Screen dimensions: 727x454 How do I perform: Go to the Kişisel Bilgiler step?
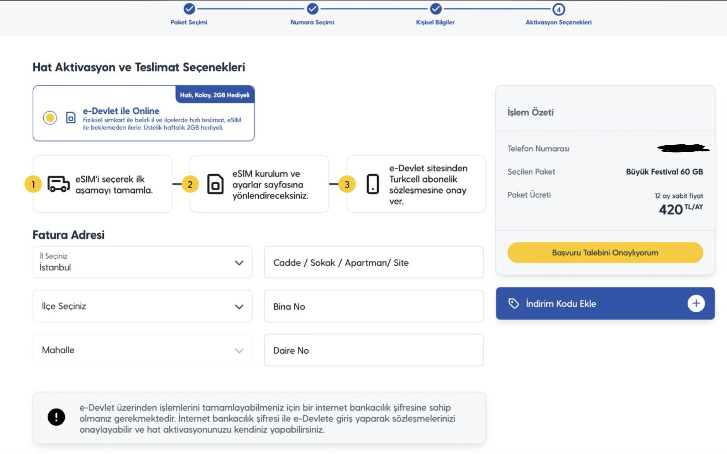pyautogui.click(x=436, y=9)
